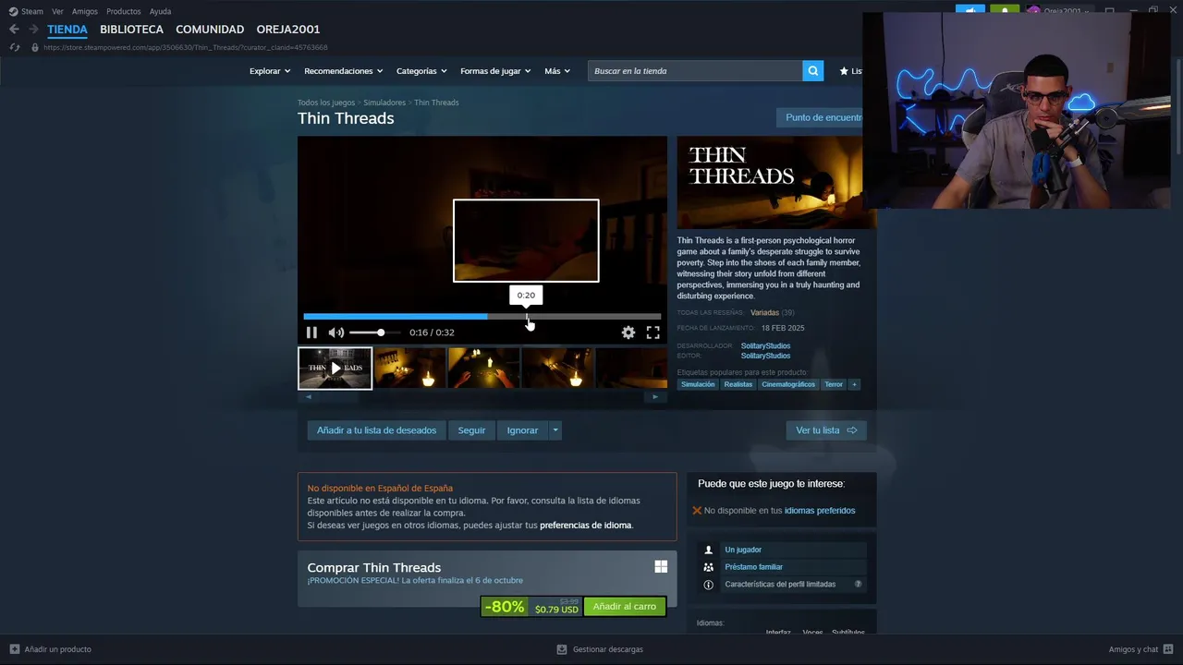Screen dimensions: 1183x665
Task: Click the plus button to add more tags
Action: click(x=854, y=384)
